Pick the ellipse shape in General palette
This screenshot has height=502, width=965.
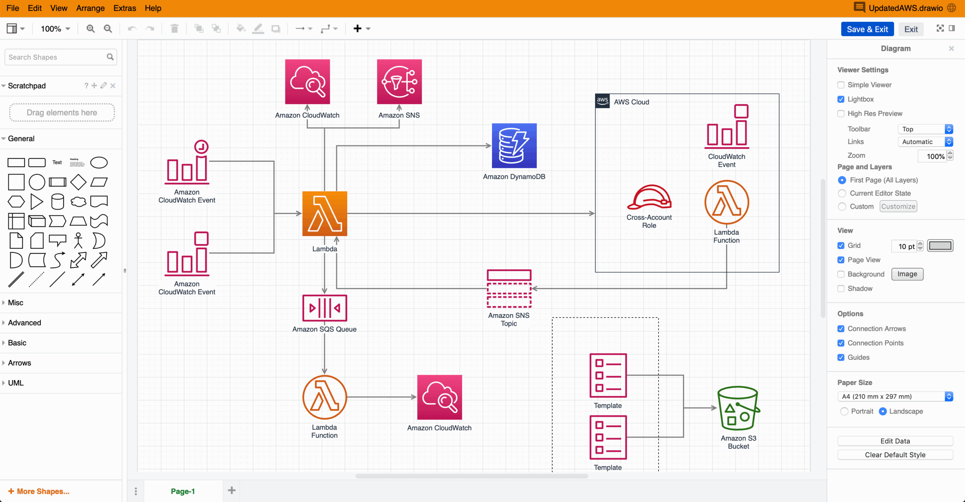(99, 163)
